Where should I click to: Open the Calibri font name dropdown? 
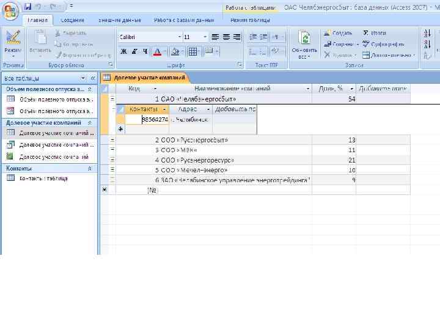tap(179, 37)
